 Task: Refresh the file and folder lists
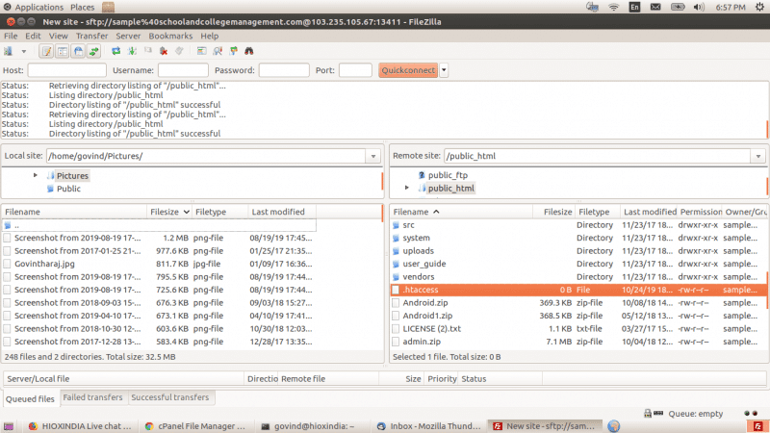pos(115,51)
